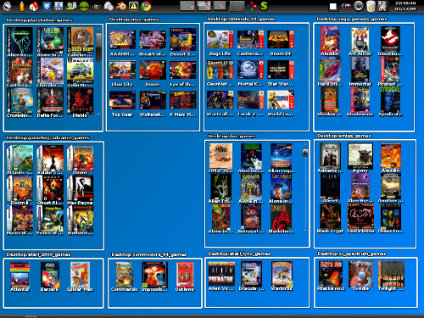Select the striped pager workspace in the panel
This screenshot has height=318, width=424.
(237, 6)
